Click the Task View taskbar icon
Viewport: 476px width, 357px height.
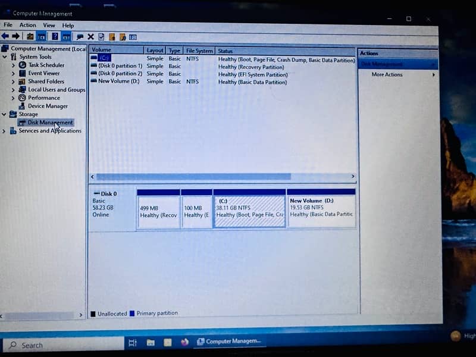[133, 343]
